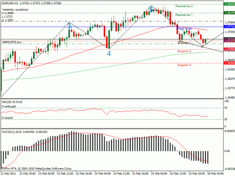
Task: Select the Resistance 2 label
Action: point(184,6)
